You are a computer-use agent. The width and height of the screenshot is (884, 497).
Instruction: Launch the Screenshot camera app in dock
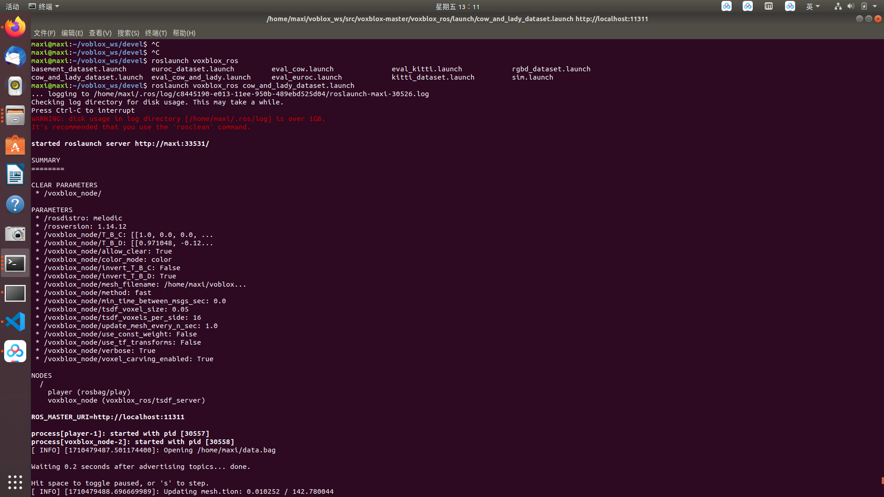point(15,234)
